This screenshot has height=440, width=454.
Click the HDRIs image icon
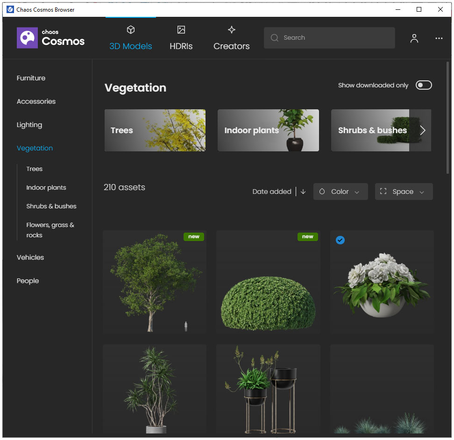click(181, 29)
